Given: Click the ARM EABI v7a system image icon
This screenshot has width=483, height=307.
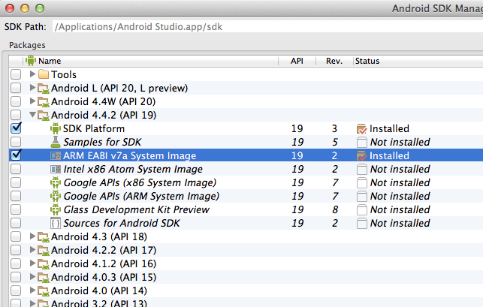Looking at the screenshot, I should pos(56,156).
